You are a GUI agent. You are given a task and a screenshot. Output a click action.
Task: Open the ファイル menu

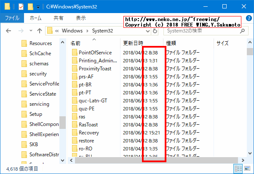(x=12, y=18)
